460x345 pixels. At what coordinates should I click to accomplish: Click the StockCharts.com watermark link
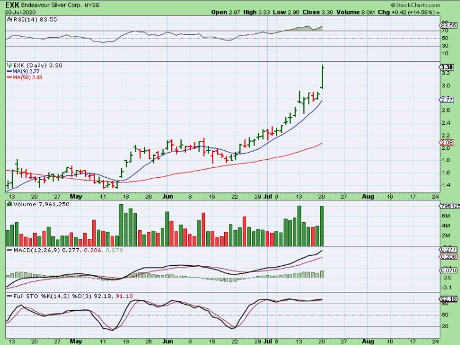415,5
